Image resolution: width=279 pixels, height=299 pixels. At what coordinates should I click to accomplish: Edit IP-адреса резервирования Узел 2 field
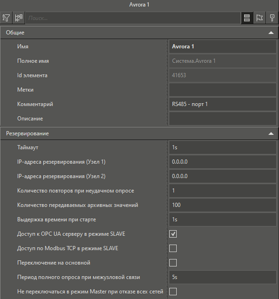pyautogui.click(x=223, y=176)
